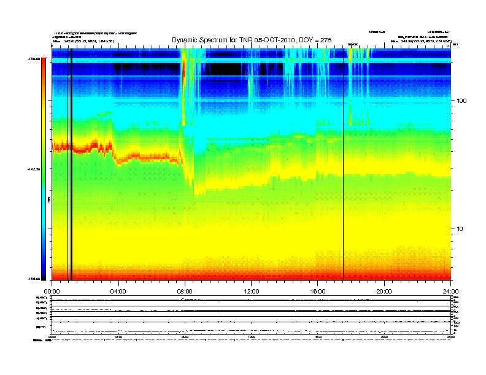
Task: Click the "16:00" time axis label
Action: pos(318,292)
